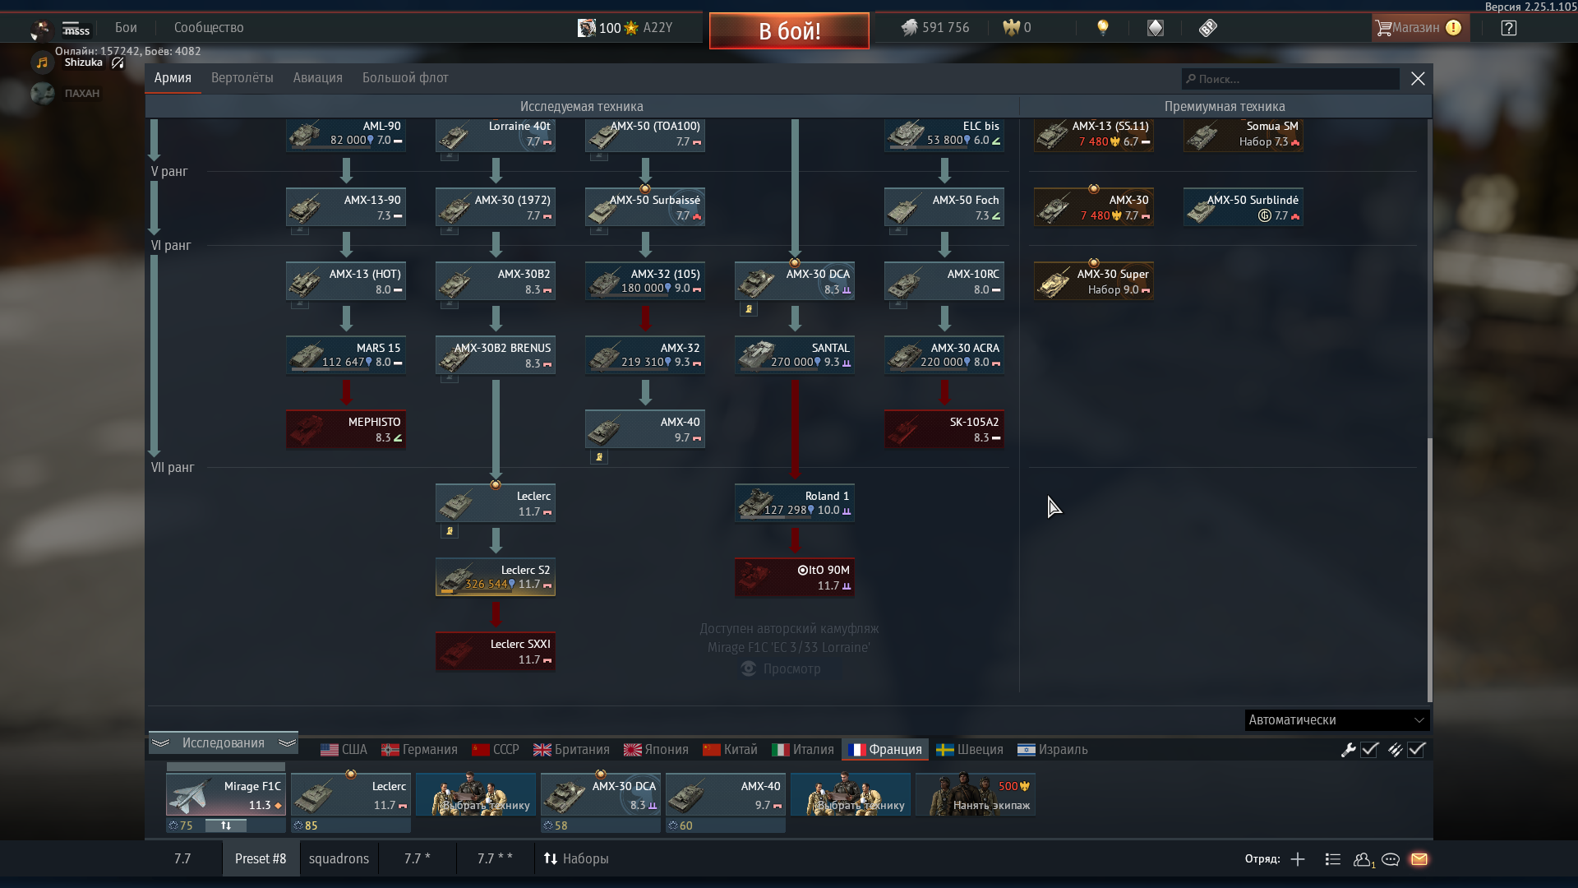Select США nation flag tab

tap(344, 750)
